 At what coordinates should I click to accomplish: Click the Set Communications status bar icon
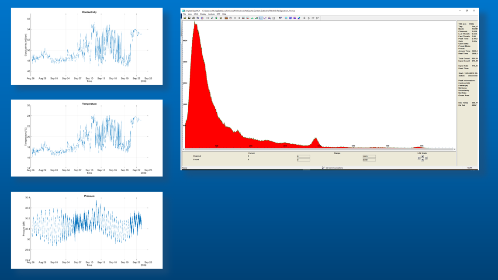[323, 168]
